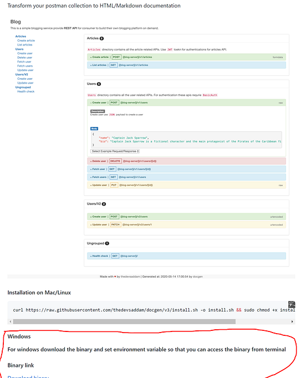This screenshot has width=306, height=378.
Task: Select the Users group link in sidebar
Action: click(x=19, y=49)
